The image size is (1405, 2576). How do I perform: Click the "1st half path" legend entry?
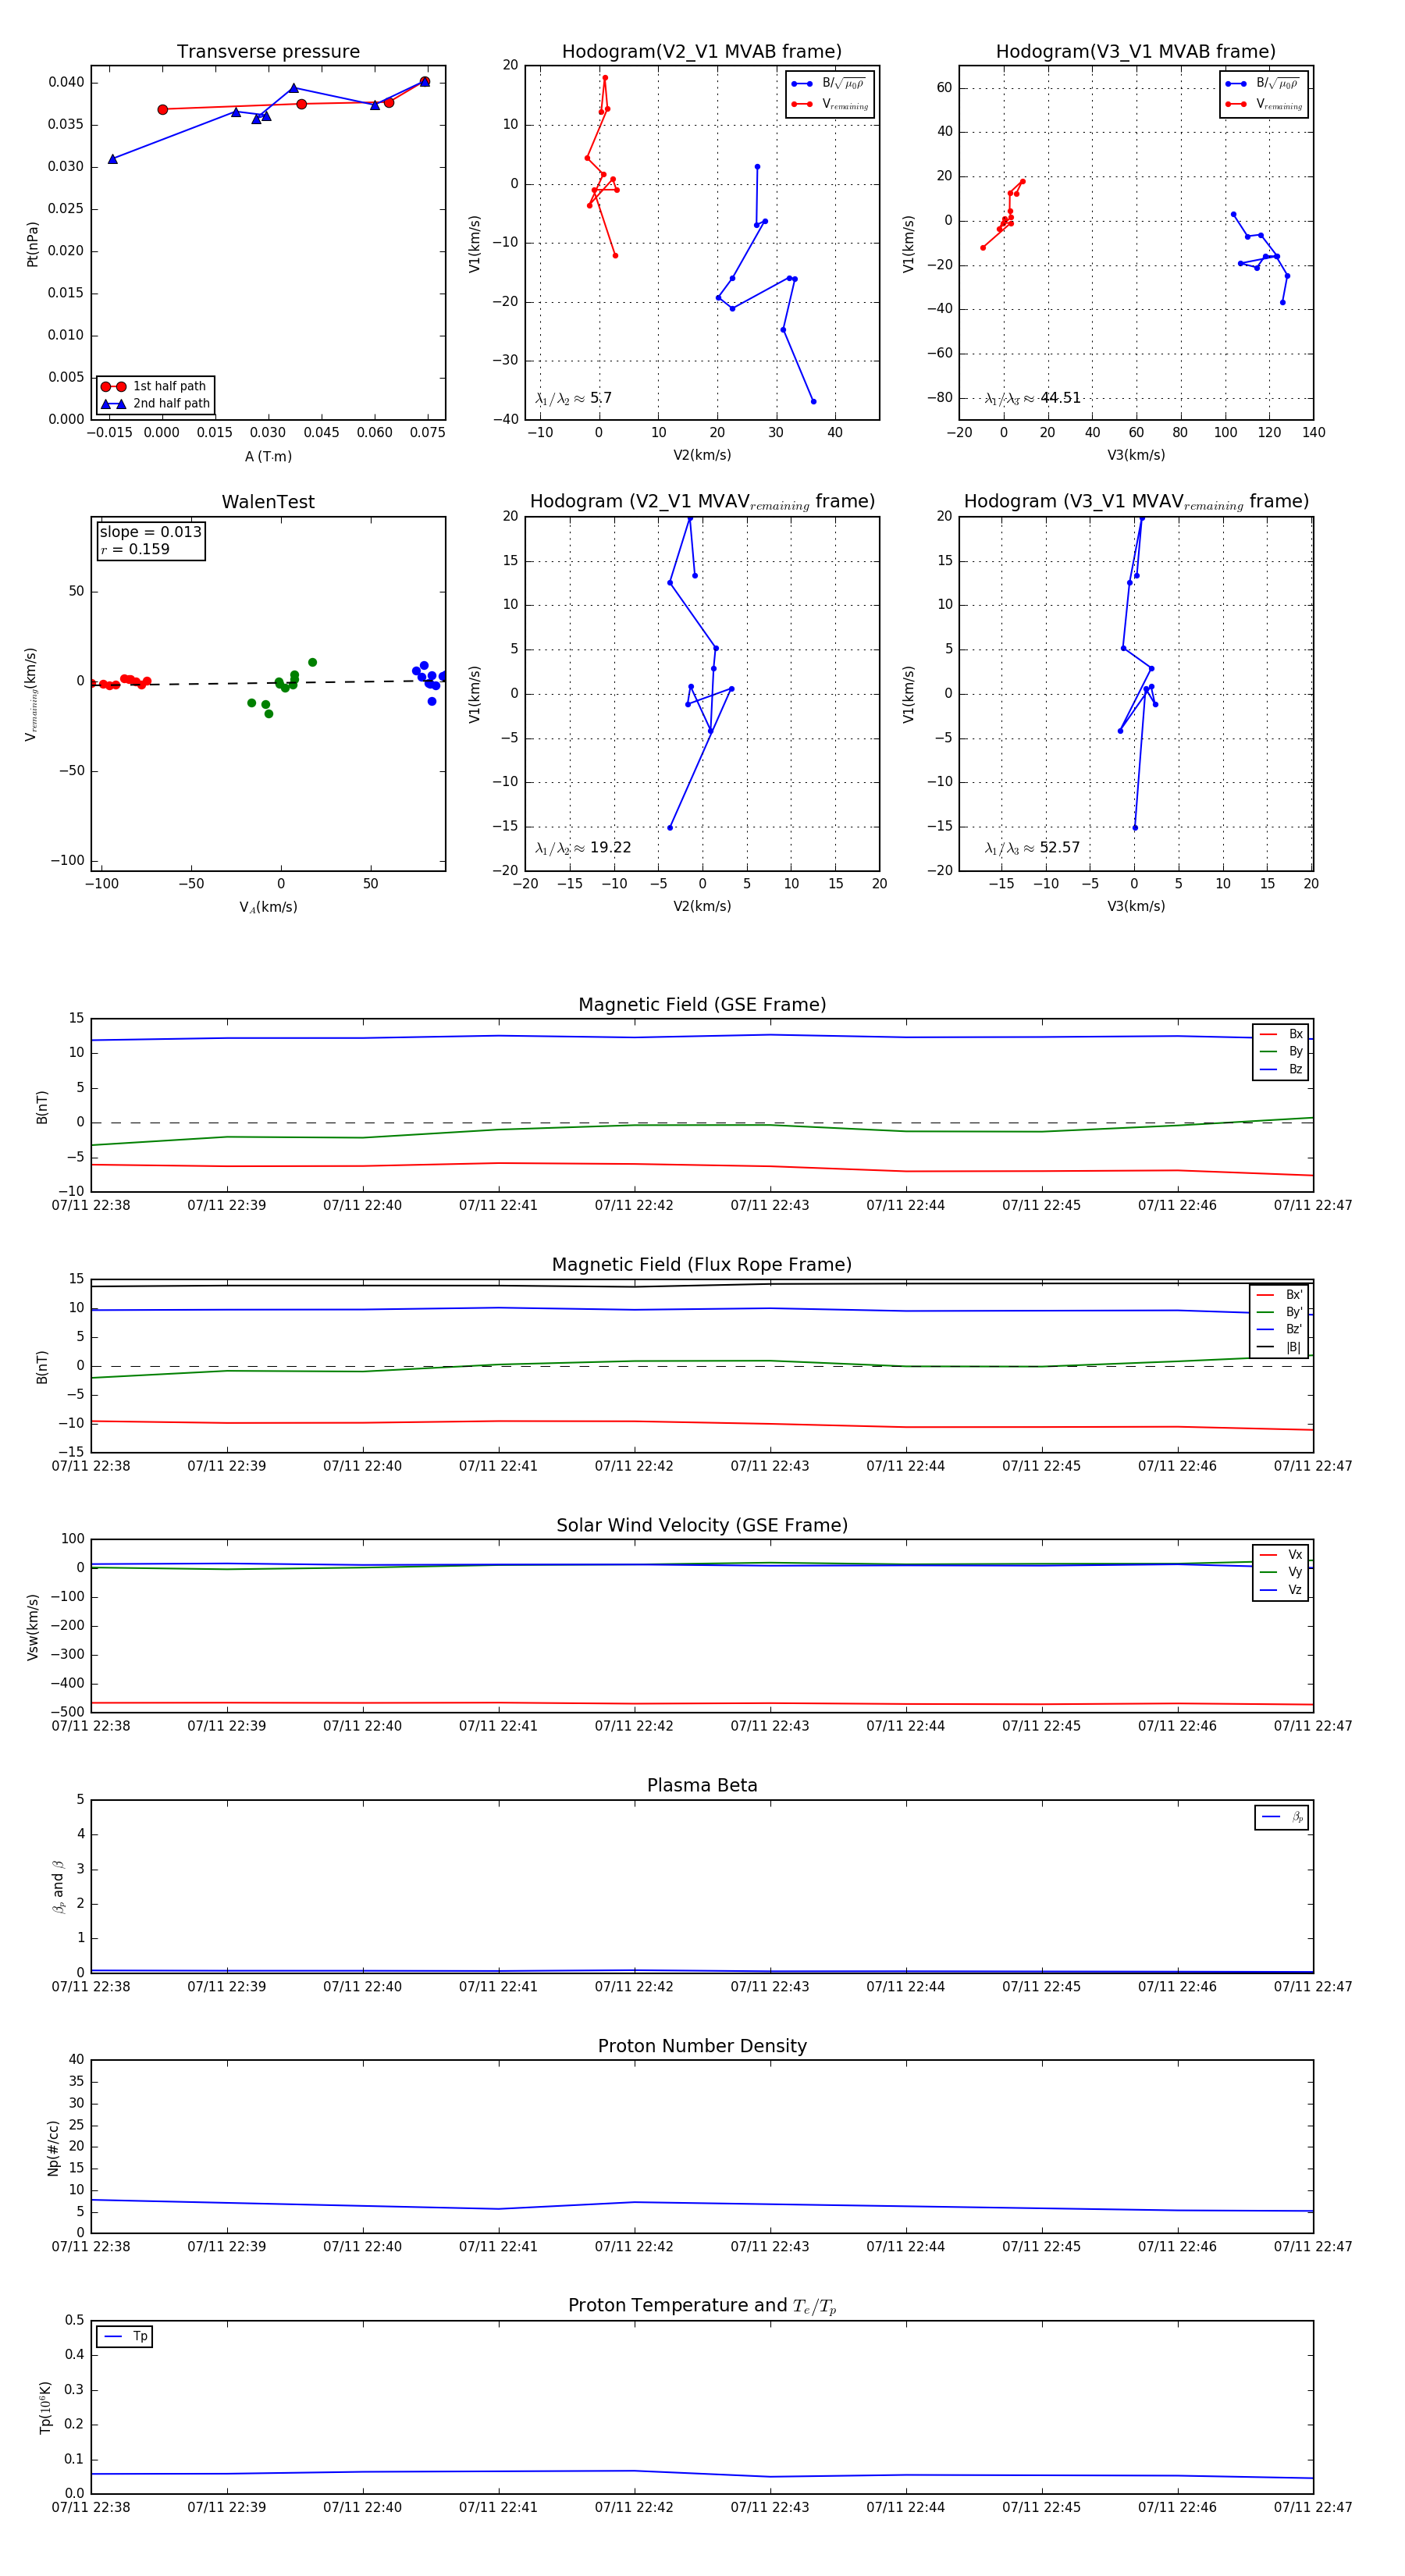pos(156,386)
